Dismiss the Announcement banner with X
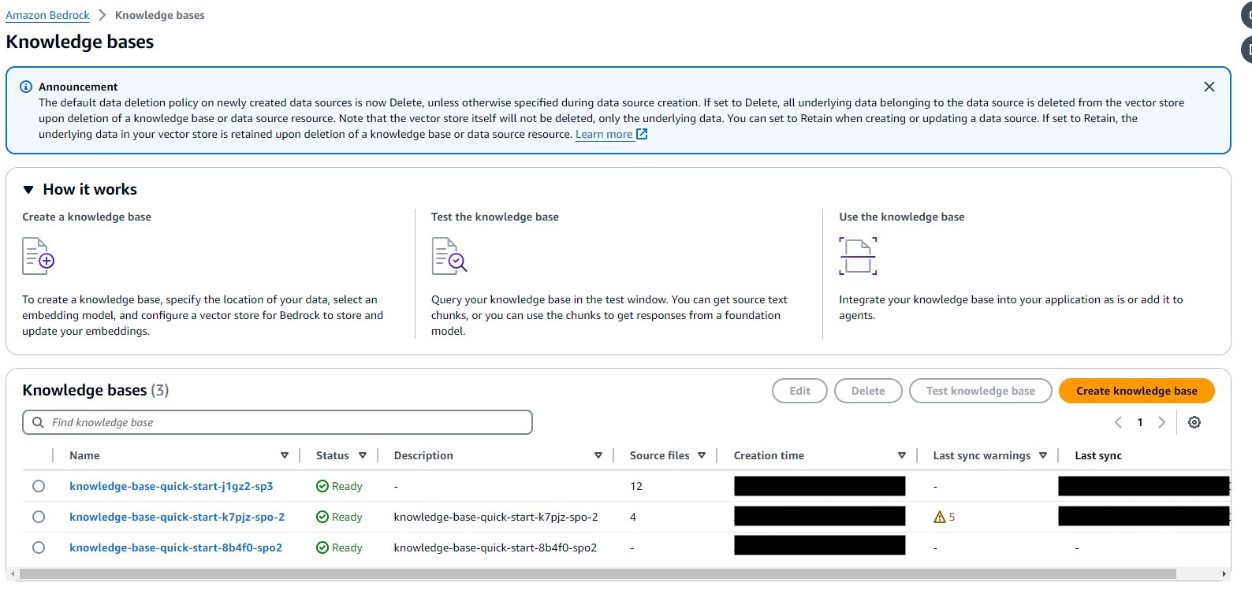The image size is (1252, 605). tap(1209, 87)
